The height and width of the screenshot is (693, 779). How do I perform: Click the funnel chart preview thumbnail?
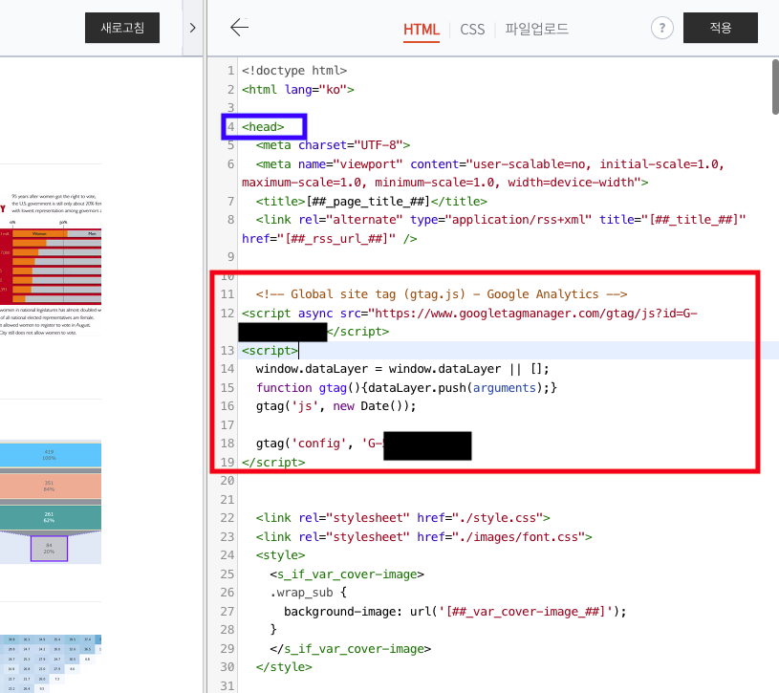51,502
